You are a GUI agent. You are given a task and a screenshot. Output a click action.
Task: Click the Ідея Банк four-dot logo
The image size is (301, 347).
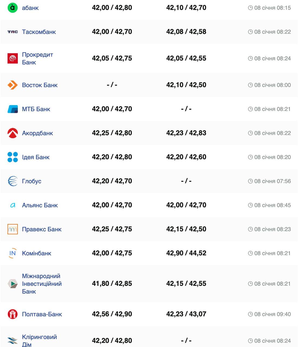tap(12, 157)
